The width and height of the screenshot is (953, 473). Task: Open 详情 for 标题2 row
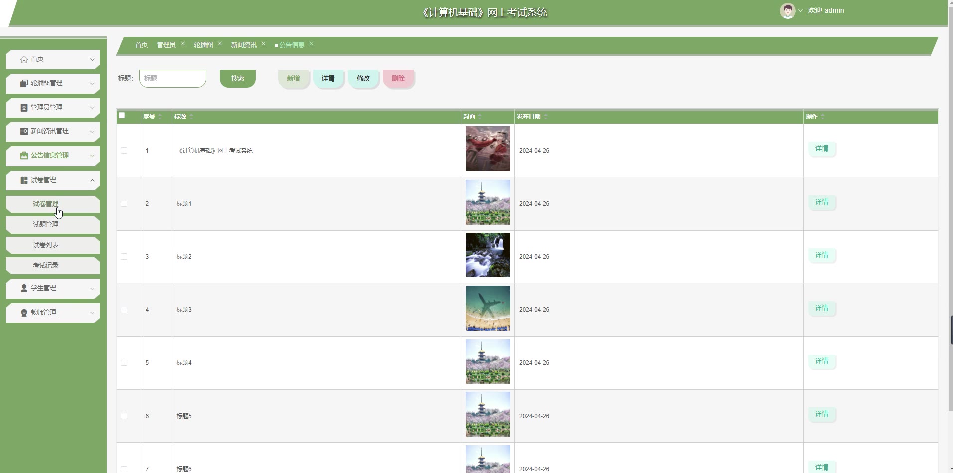pos(822,255)
